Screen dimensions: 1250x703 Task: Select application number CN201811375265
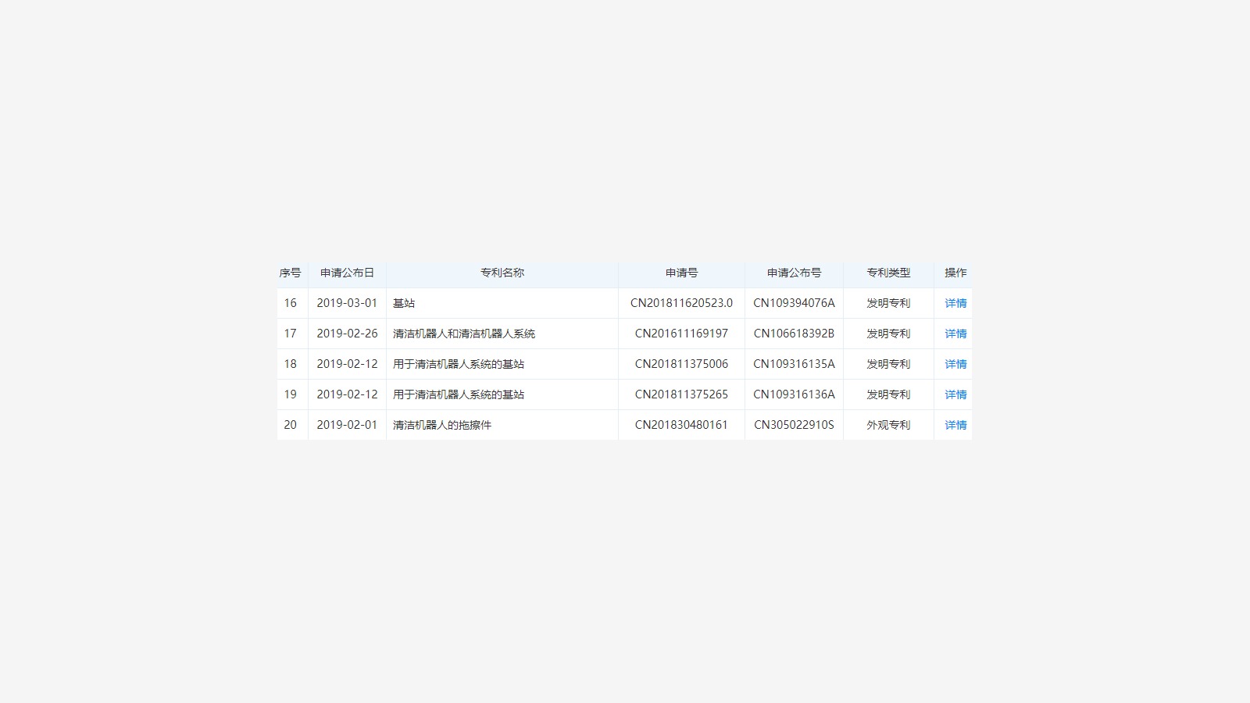(681, 394)
